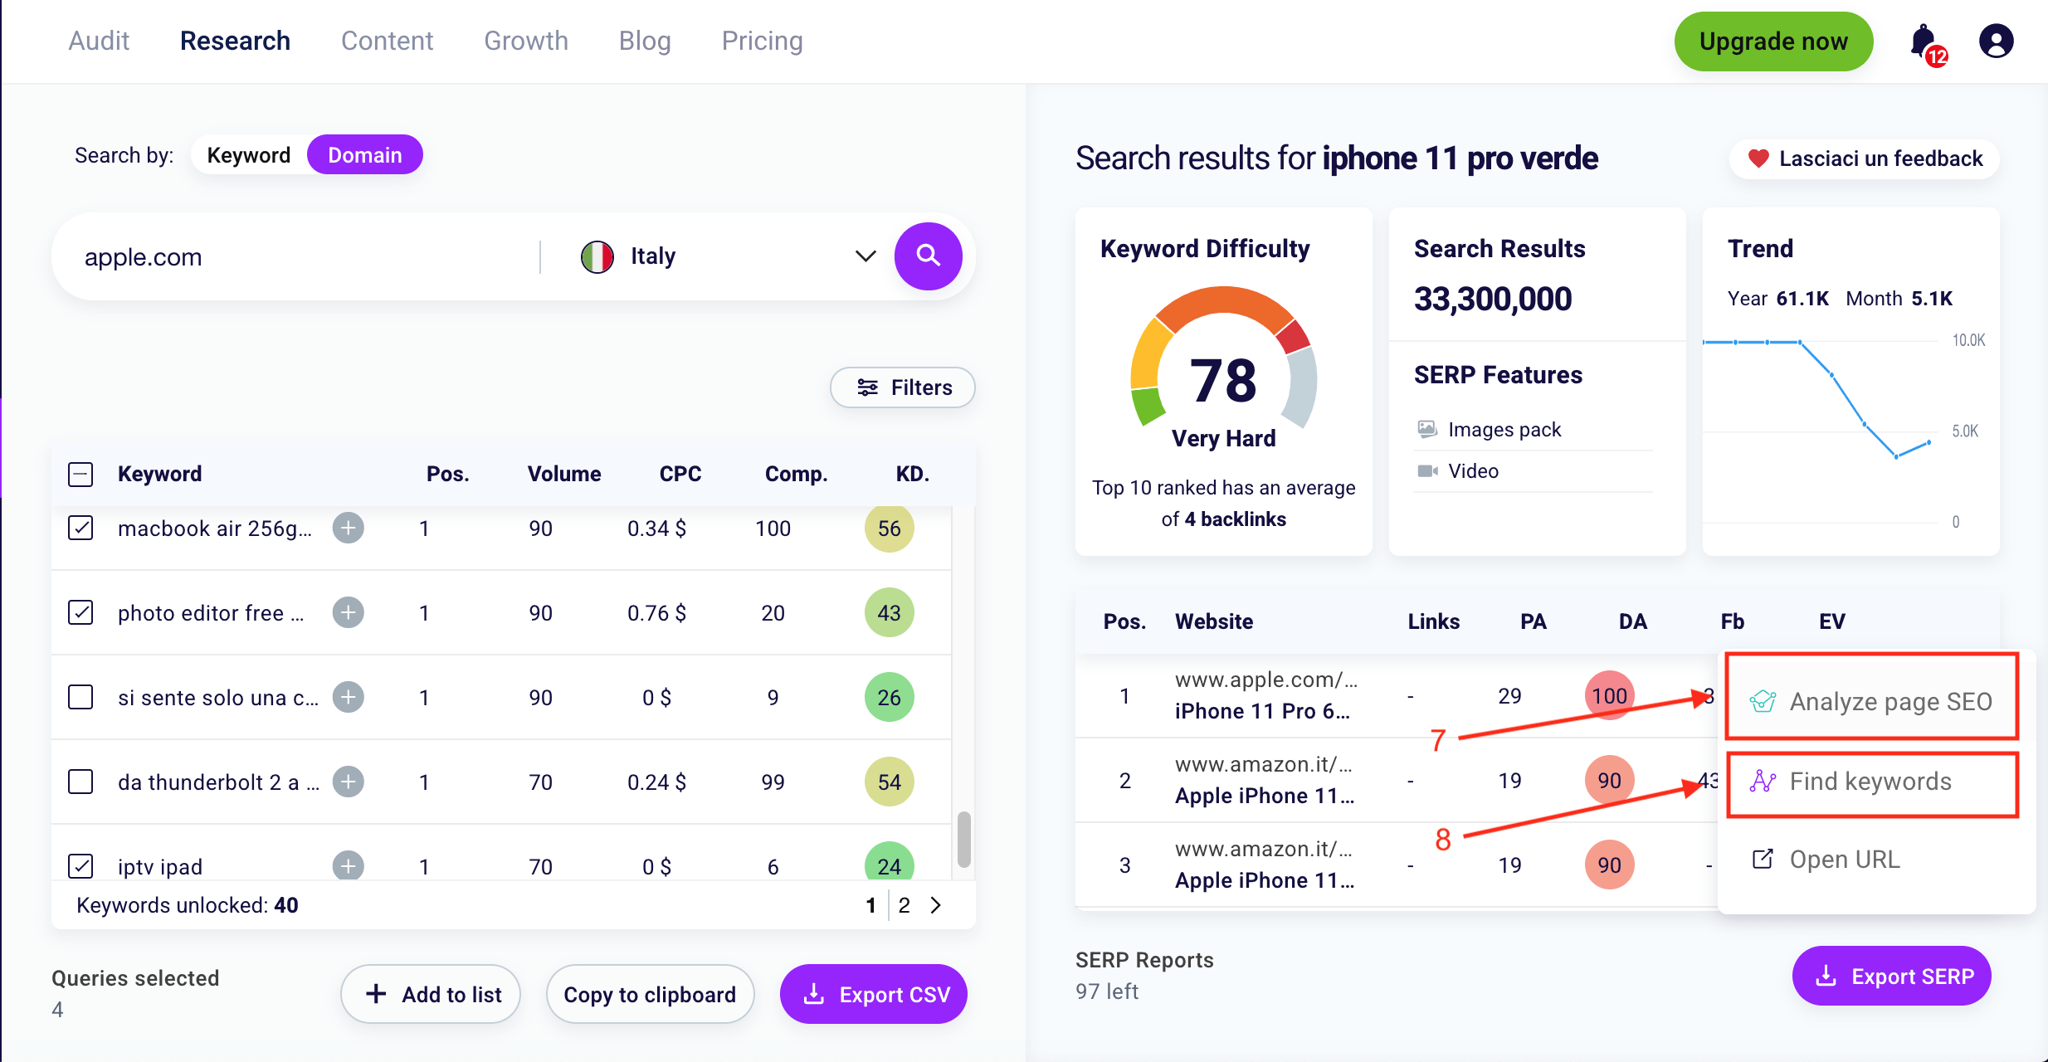The height and width of the screenshot is (1062, 2048).
Task: Click the Images pack feature icon
Action: (x=1427, y=429)
